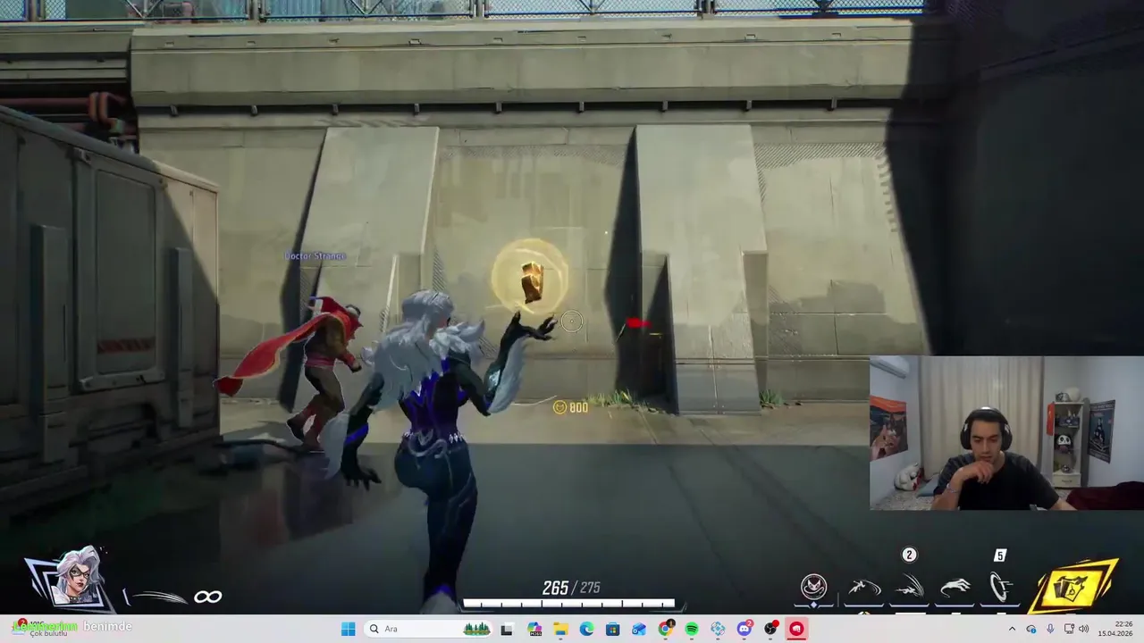The image size is (1144, 643).
Task: Click the red enemy marker by pillar
Action: click(x=636, y=324)
